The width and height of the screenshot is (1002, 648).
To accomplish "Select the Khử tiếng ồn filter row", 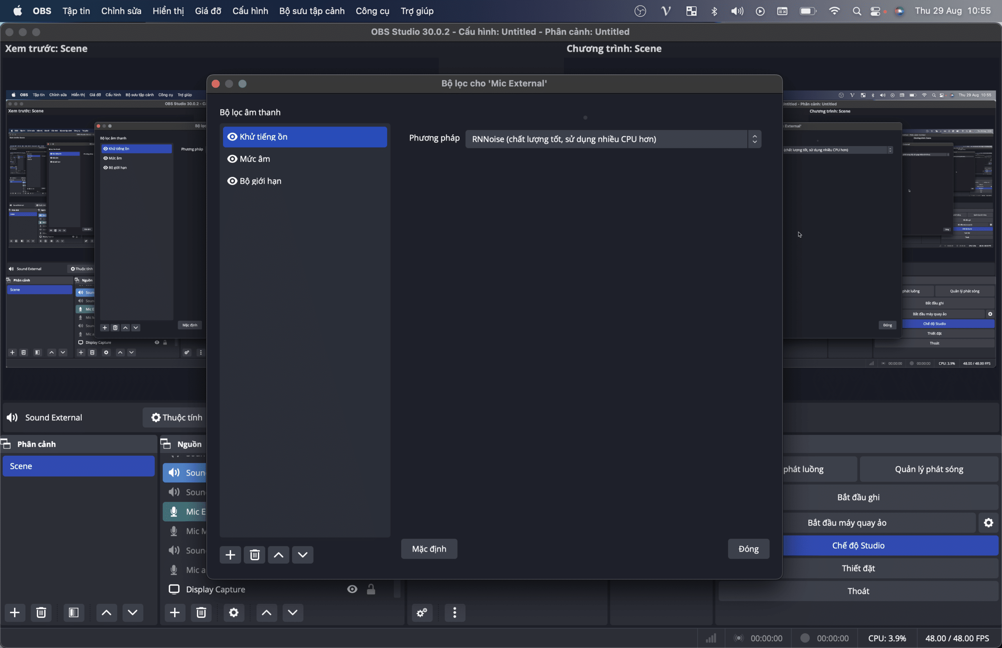I will (x=305, y=137).
